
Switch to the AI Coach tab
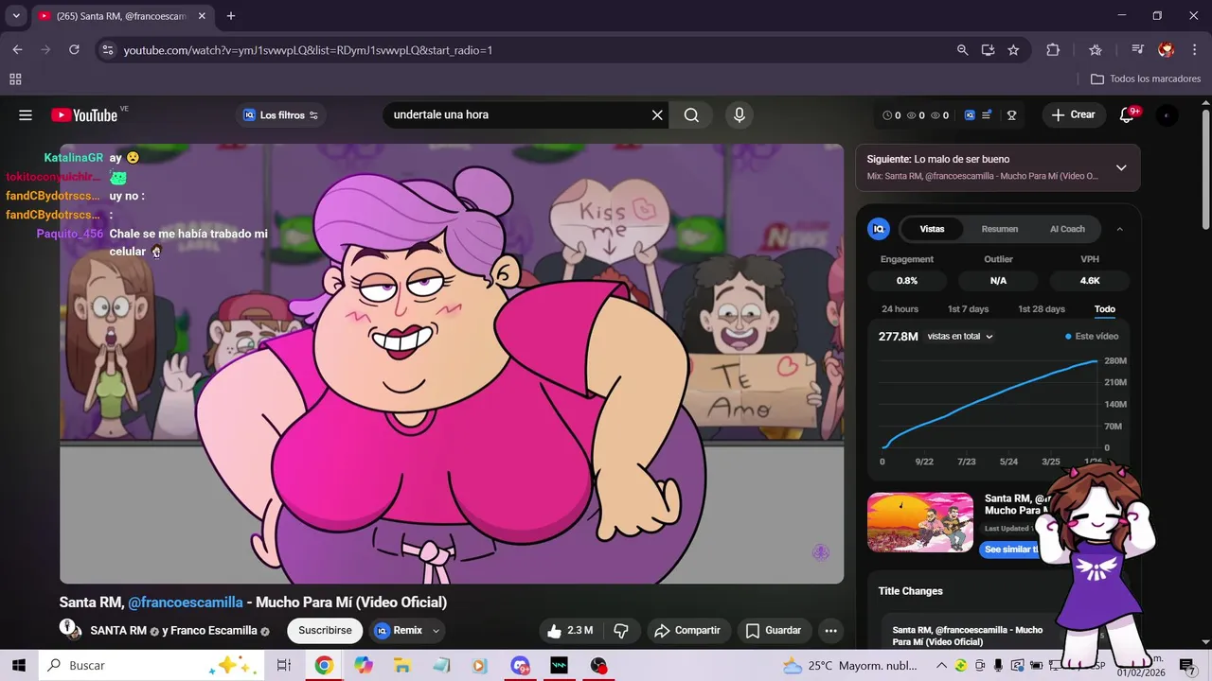1067,229
